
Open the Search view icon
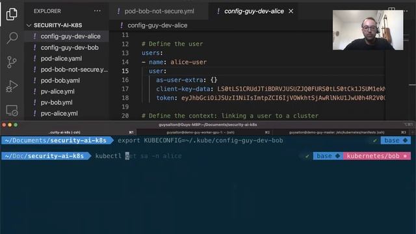[12, 38]
